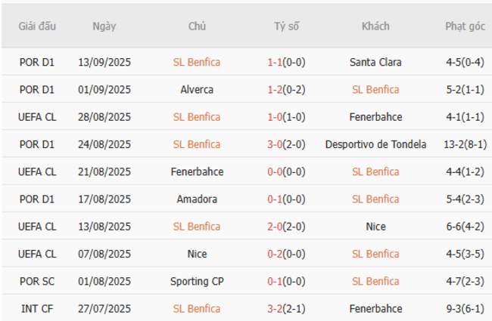Click Desportivo de Tondela team name
492x321 pixels.
point(375,144)
